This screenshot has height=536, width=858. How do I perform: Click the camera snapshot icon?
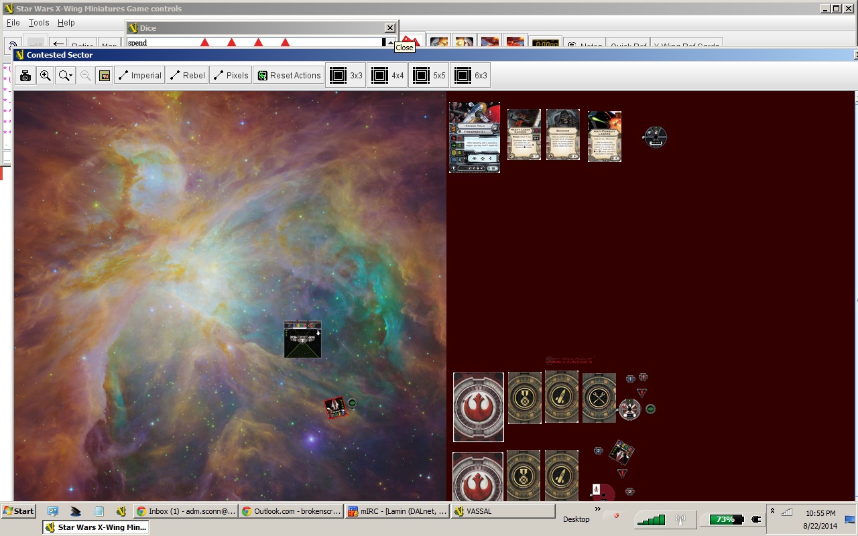25,76
